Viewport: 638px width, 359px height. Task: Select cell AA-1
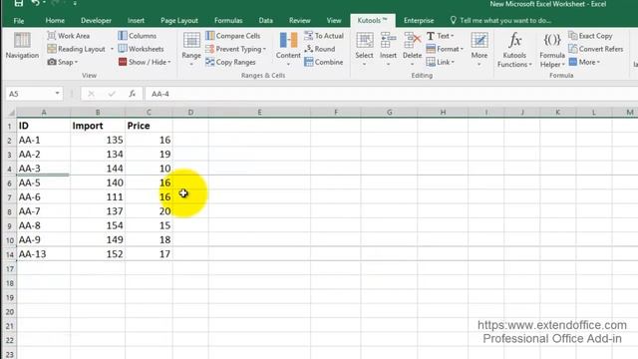44,140
